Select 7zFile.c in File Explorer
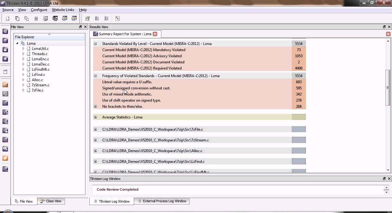Image resolution: width=392 pixels, height=213 pixels. coord(38,90)
